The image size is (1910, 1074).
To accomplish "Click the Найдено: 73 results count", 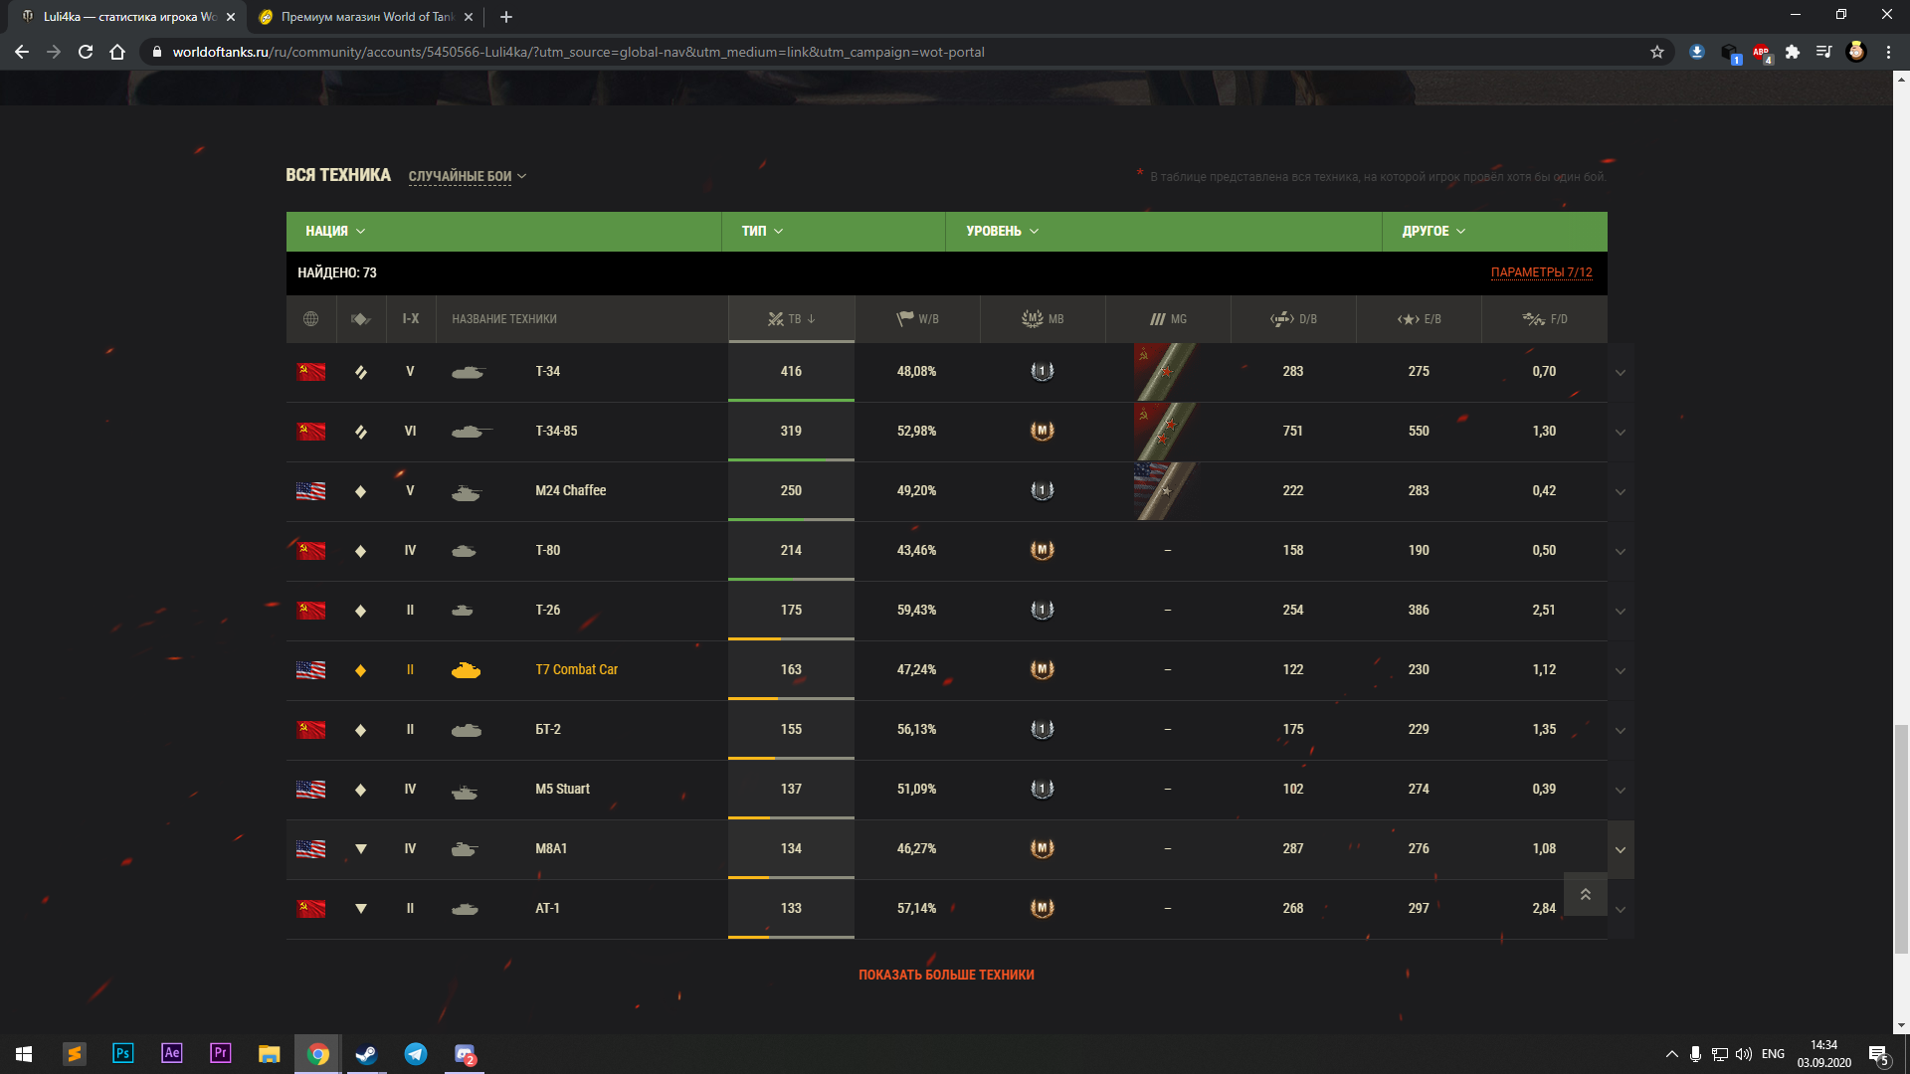I will pos(337,272).
